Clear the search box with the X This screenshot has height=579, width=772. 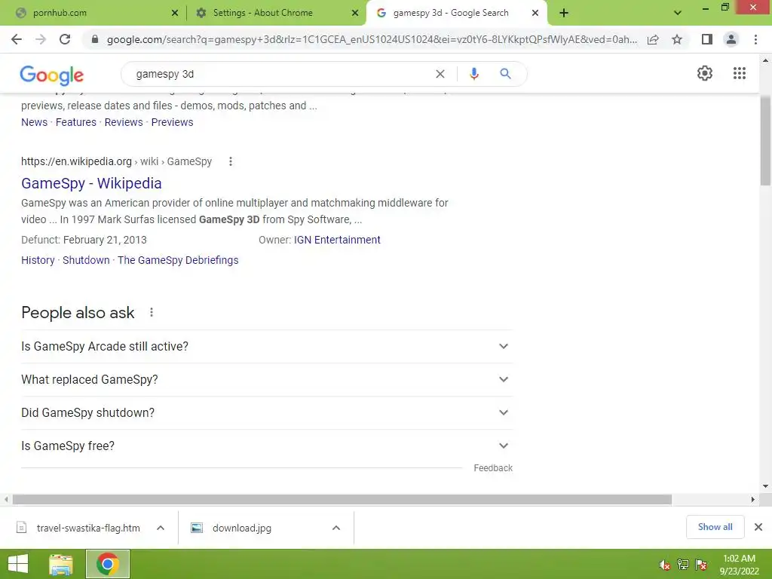(440, 74)
